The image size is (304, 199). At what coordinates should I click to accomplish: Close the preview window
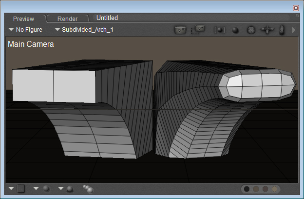pos(296,8)
